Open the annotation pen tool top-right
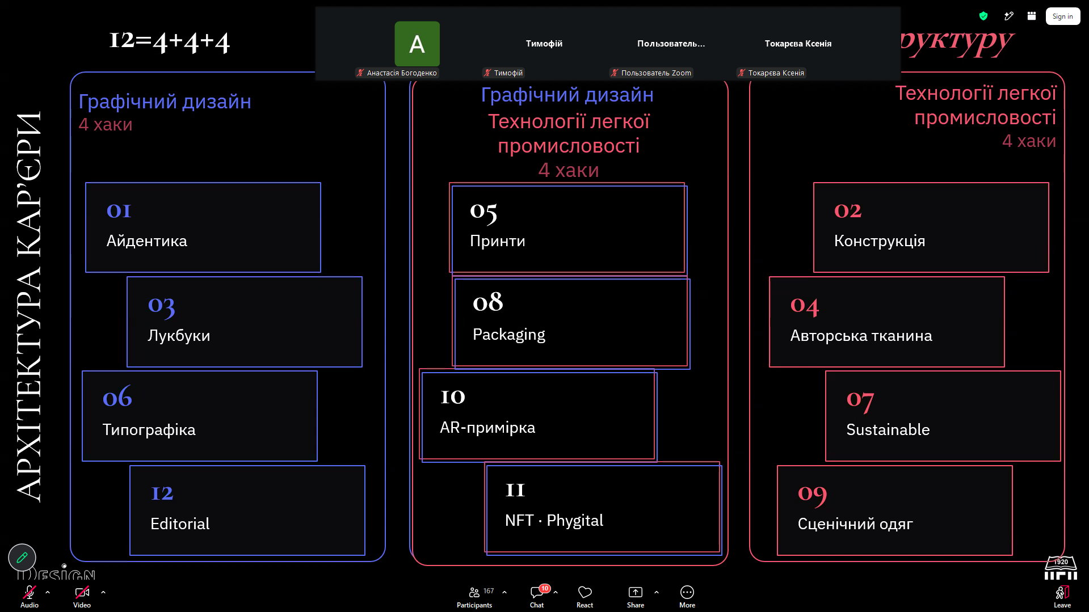Viewport: 1089px width, 612px height. 1008,16
